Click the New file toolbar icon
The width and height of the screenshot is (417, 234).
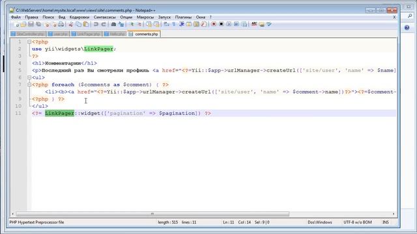16,25
